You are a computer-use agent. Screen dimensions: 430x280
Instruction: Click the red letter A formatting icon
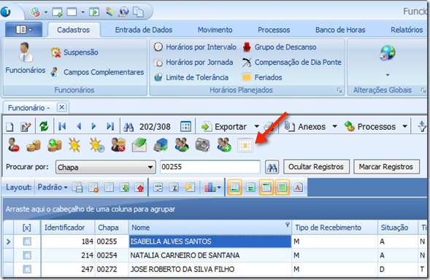point(298,187)
